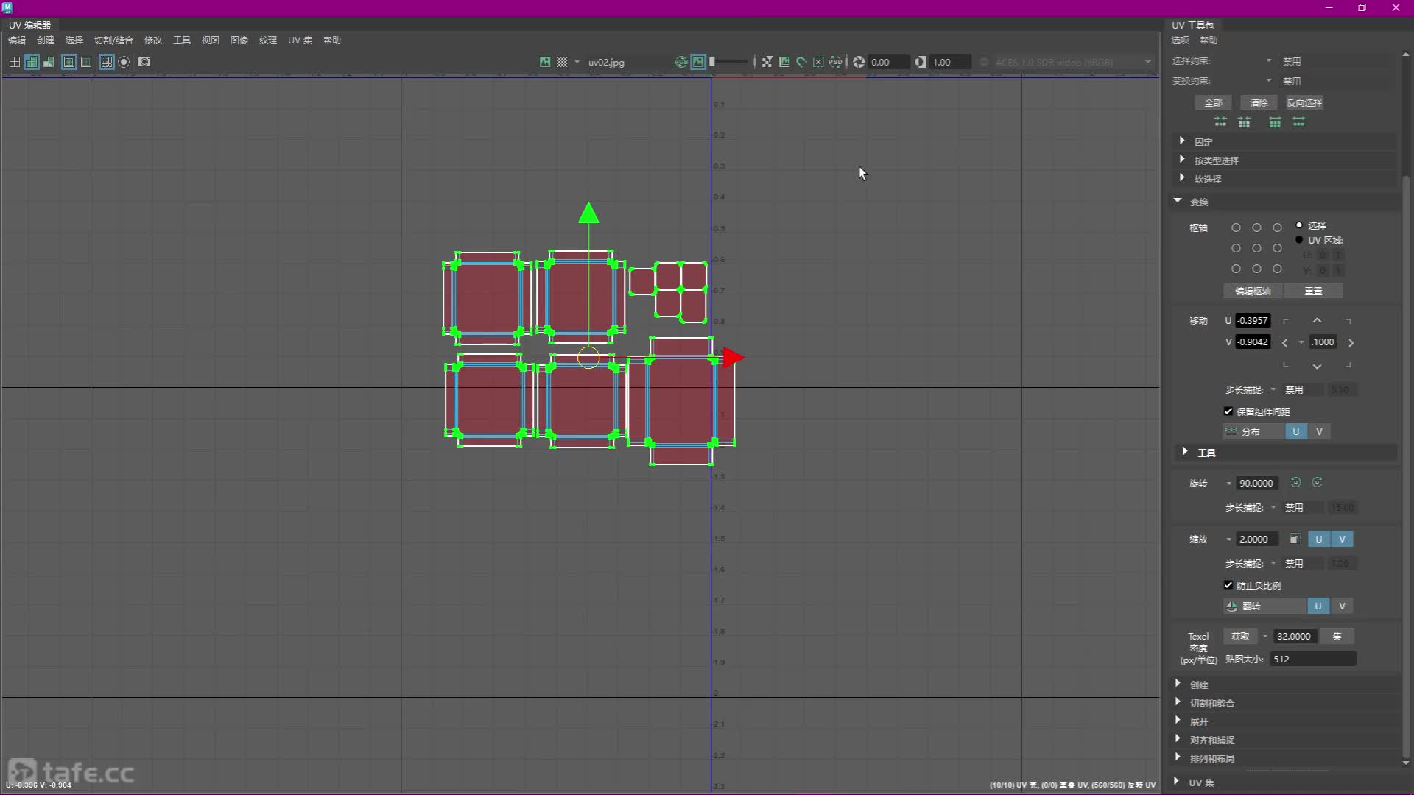Viewport: 1414px width, 795px height.
Task: Click rotate counterclockwise icon beside 90.0000
Action: (1295, 483)
